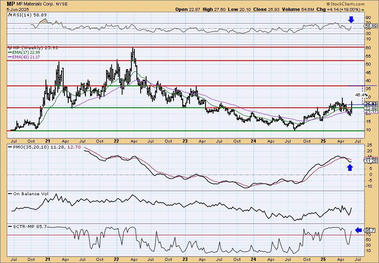Viewport: 379px width, 263px height.
Task: Click the 60 price axis label
Action: (368, 48)
